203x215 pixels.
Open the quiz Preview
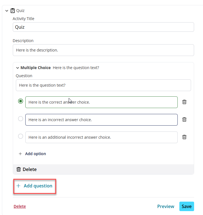pyautogui.click(x=166, y=206)
